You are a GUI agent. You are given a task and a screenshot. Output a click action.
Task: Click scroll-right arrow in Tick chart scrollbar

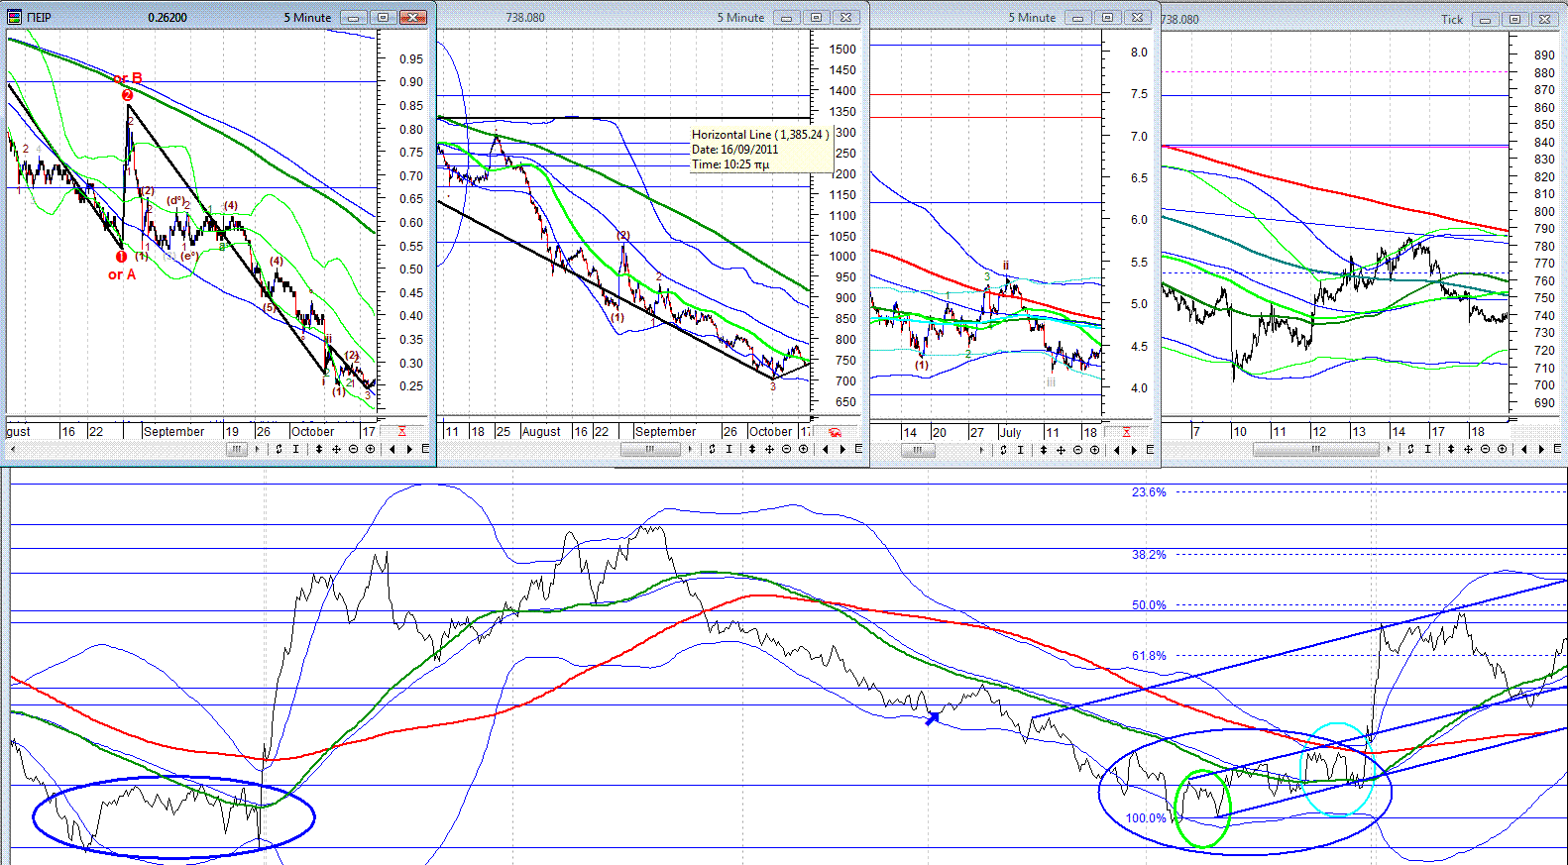tap(1389, 449)
